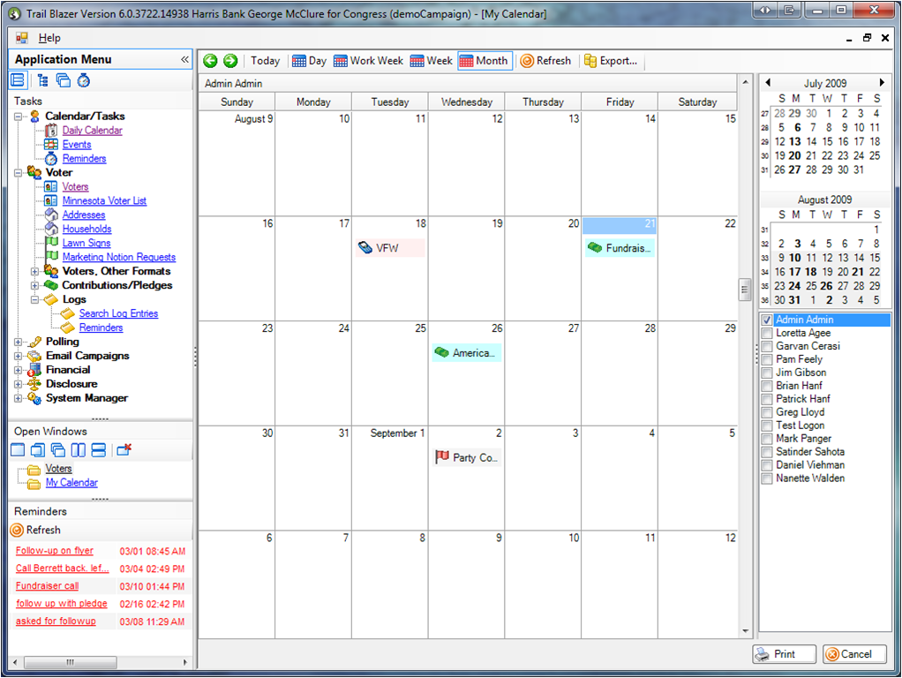Viewport: 902px width, 678px height.
Task: Open the Minnesota Voter List link
Action: (104, 200)
